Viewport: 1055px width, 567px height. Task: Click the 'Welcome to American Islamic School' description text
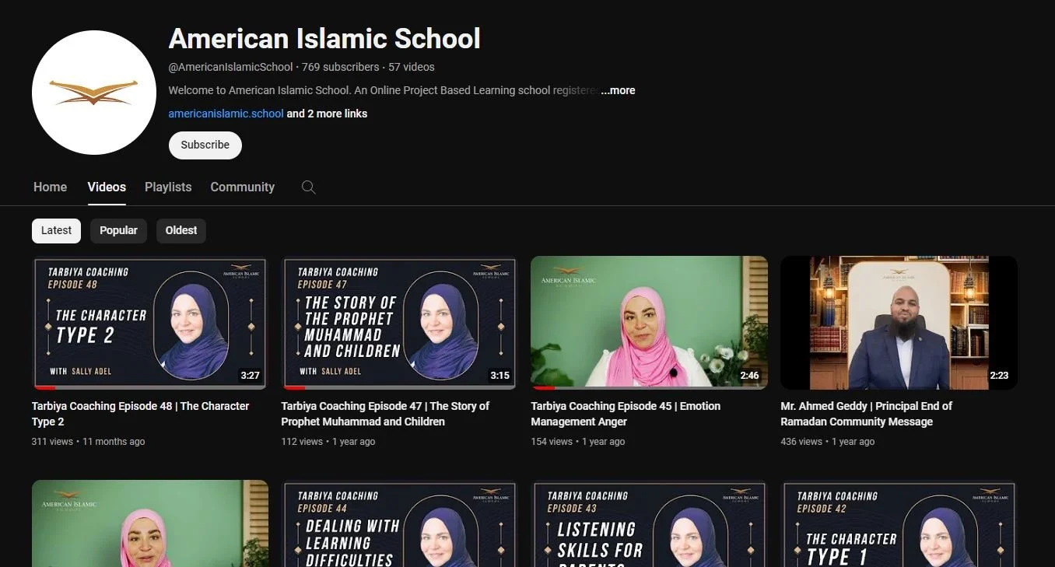384,90
